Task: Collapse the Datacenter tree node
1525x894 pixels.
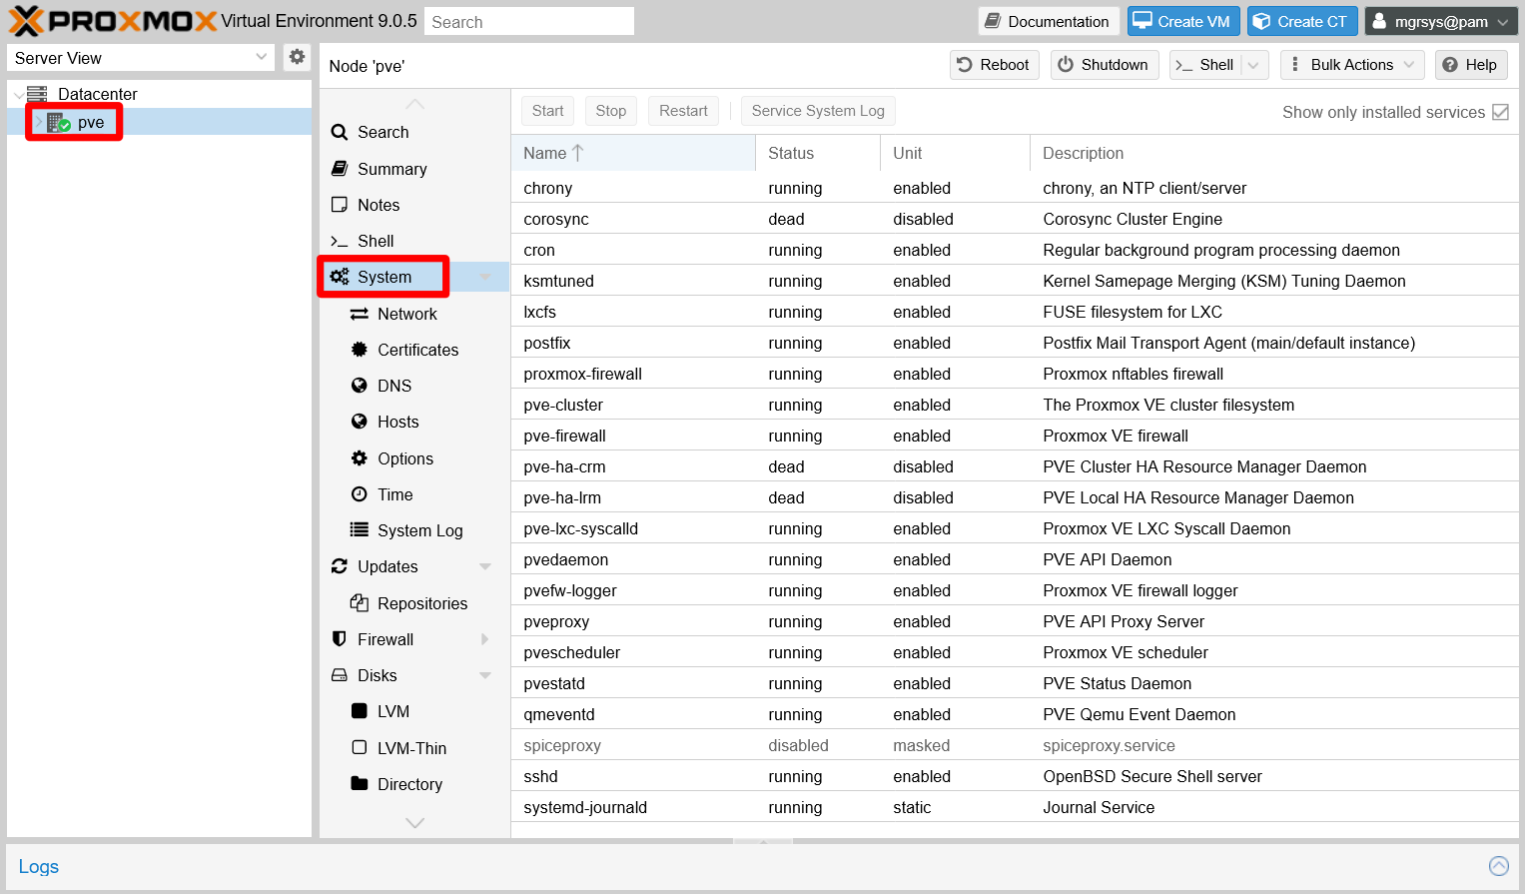Action: 18,93
